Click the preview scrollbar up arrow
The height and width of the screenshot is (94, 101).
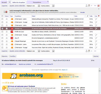coord(99,69)
